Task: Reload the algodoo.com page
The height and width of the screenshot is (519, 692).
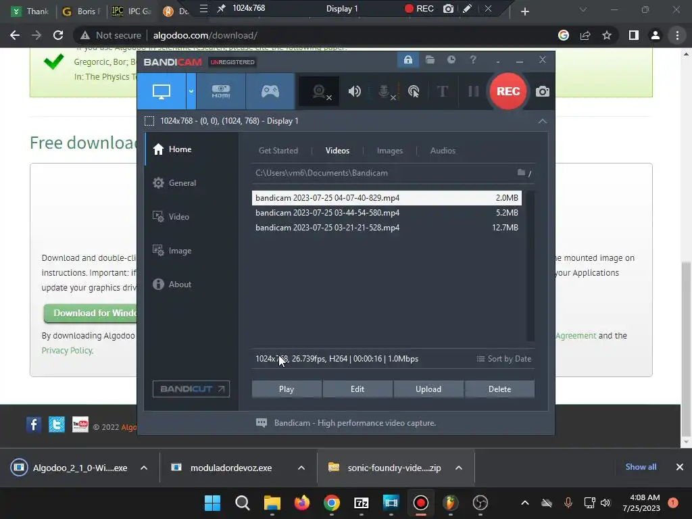Action: [58, 35]
